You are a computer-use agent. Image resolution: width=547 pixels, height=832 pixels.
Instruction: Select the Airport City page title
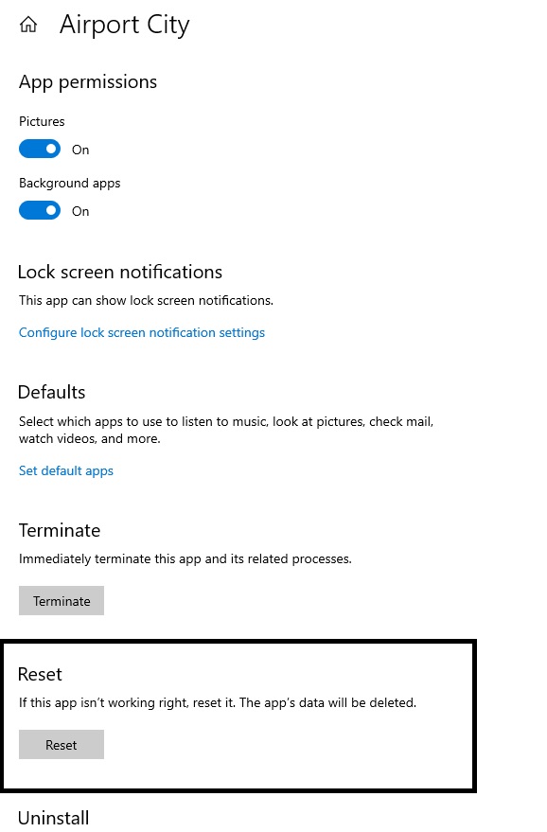tap(124, 25)
